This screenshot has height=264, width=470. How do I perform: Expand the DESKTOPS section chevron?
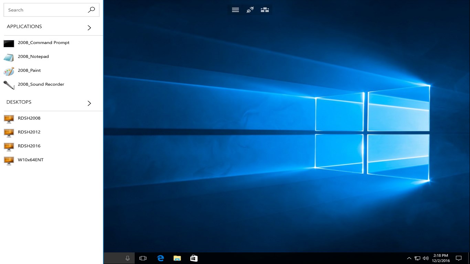(89, 103)
